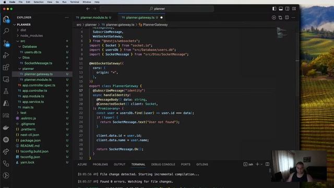Open the Explorer view in activity bar

point(6,19)
